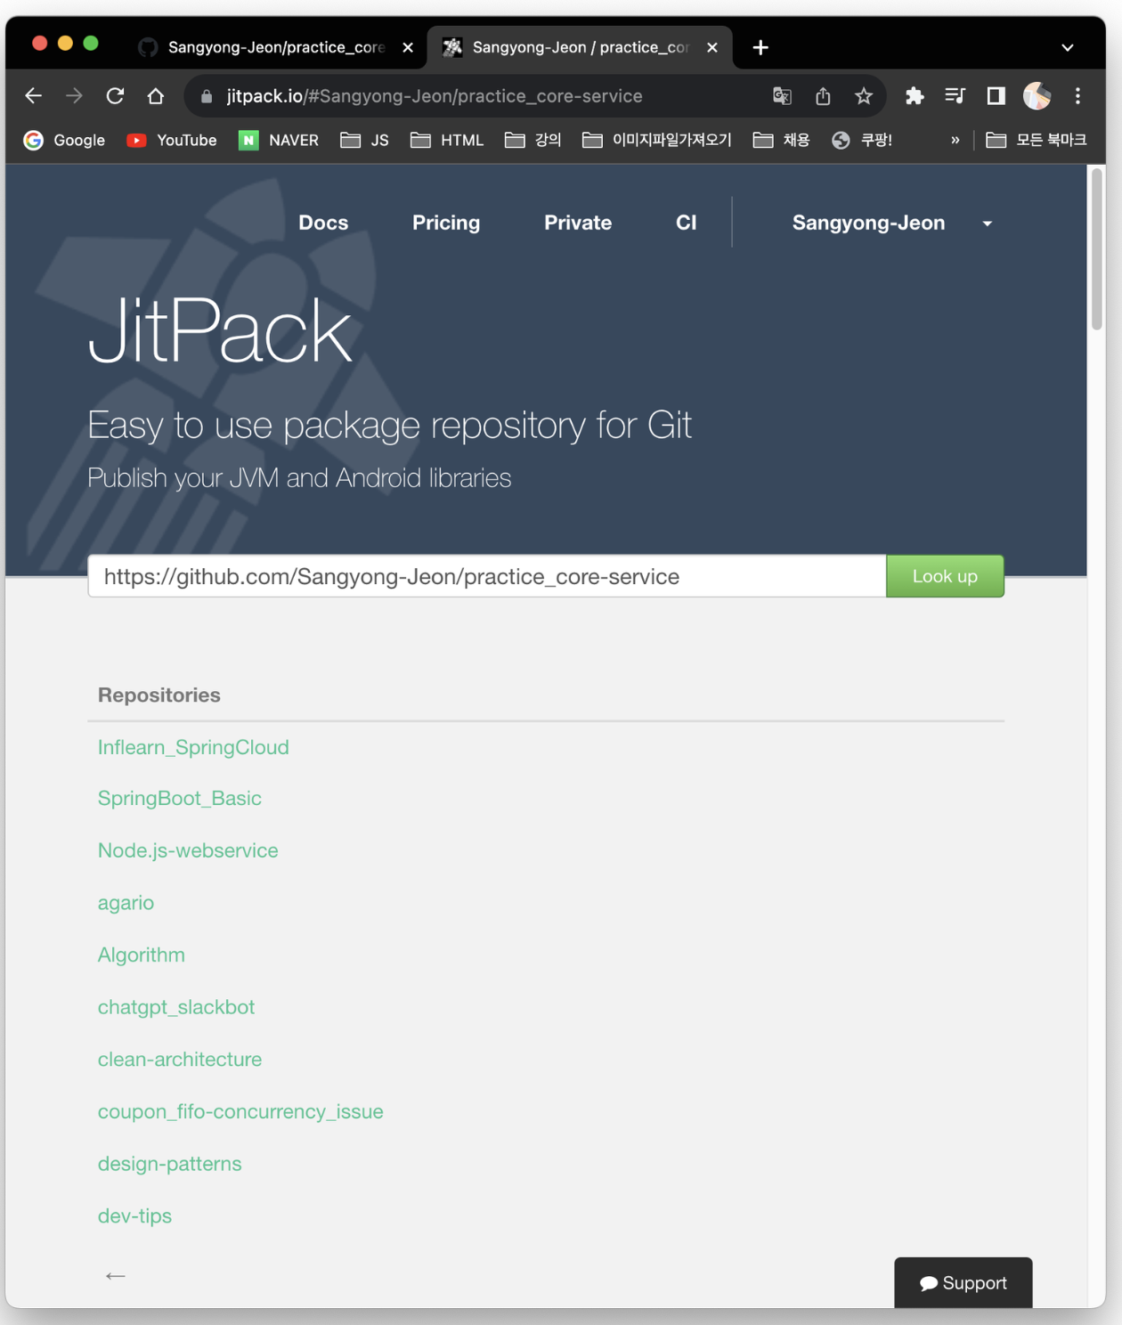Open the Inflearn_SpringCloud repository
The width and height of the screenshot is (1122, 1325).
click(193, 747)
